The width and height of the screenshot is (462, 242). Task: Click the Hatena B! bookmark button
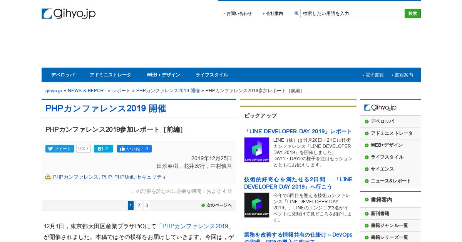(x=104, y=149)
